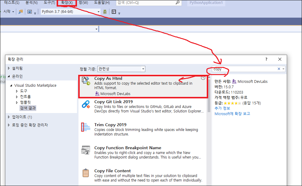Viewport: 302px width, 186px height.
Task: Collapse the 온라인 tree node
Action: point(9,76)
